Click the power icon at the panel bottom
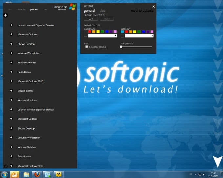The image size is (223, 178). pyautogui.click(x=6, y=166)
